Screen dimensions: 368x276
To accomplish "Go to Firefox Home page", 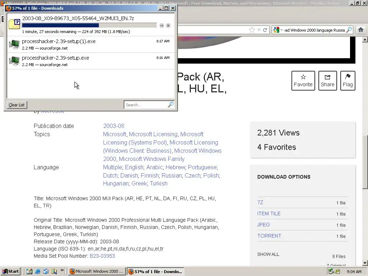I will (361, 30).
